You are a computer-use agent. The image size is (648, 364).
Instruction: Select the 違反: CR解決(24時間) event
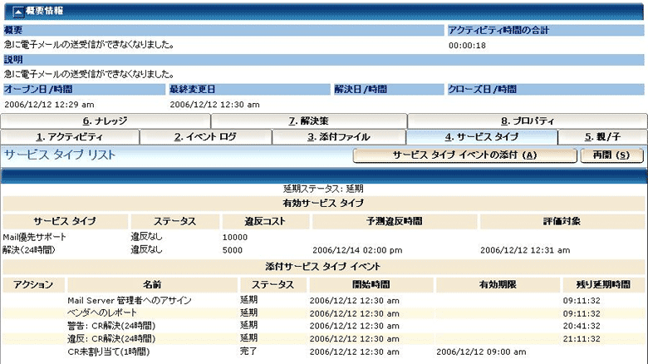pyautogui.click(x=110, y=339)
